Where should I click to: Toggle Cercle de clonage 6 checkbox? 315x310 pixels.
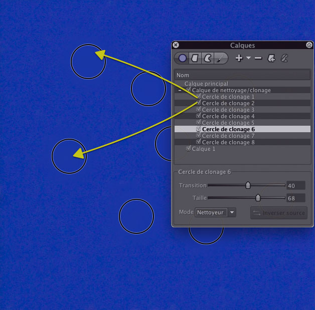pos(199,129)
